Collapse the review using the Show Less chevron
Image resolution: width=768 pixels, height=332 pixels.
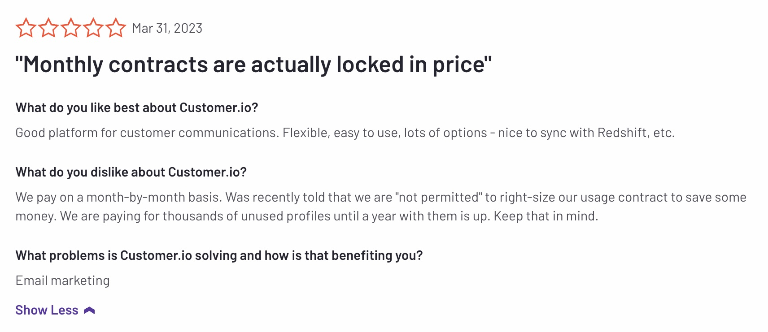click(x=89, y=309)
